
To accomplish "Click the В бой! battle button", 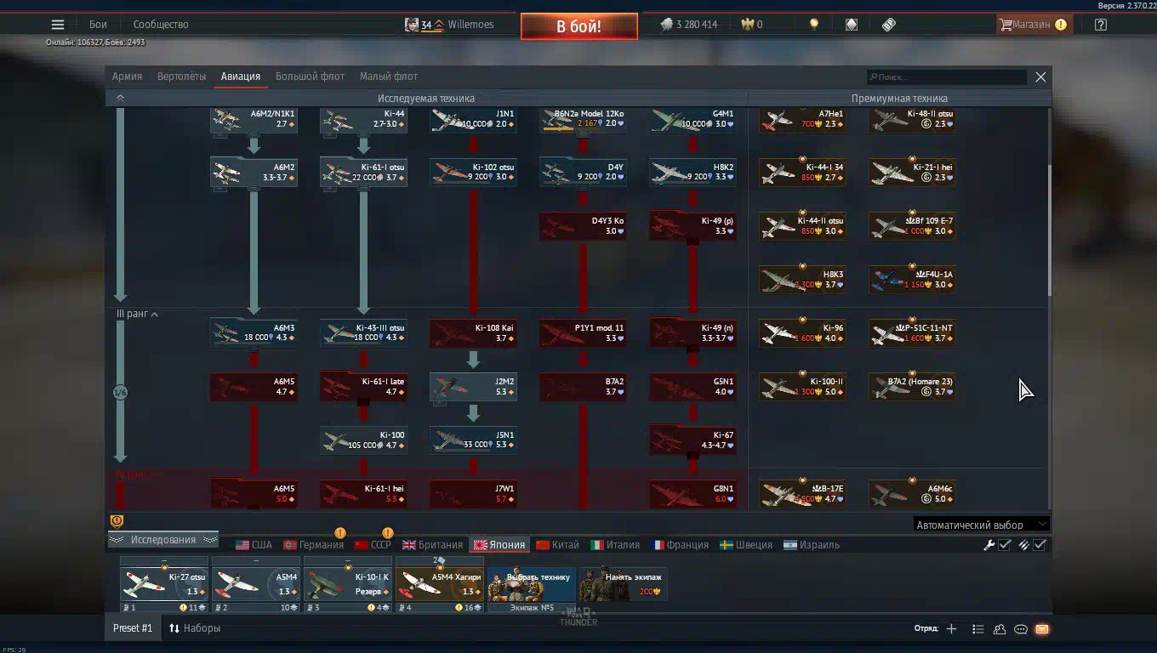I will click(579, 26).
